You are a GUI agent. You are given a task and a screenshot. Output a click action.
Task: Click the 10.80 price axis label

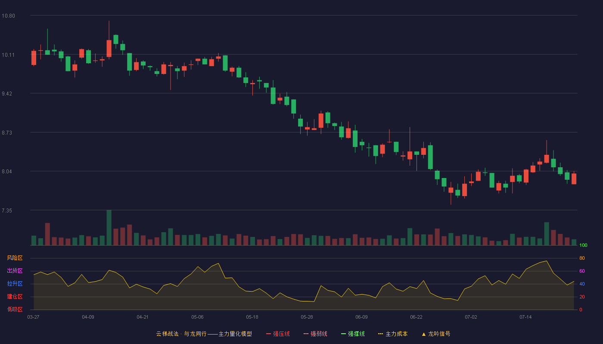8,16
